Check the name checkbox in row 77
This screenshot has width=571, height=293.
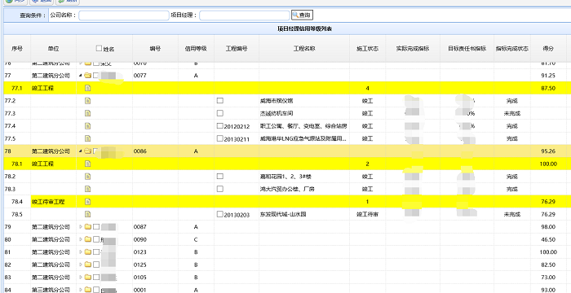click(95, 76)
